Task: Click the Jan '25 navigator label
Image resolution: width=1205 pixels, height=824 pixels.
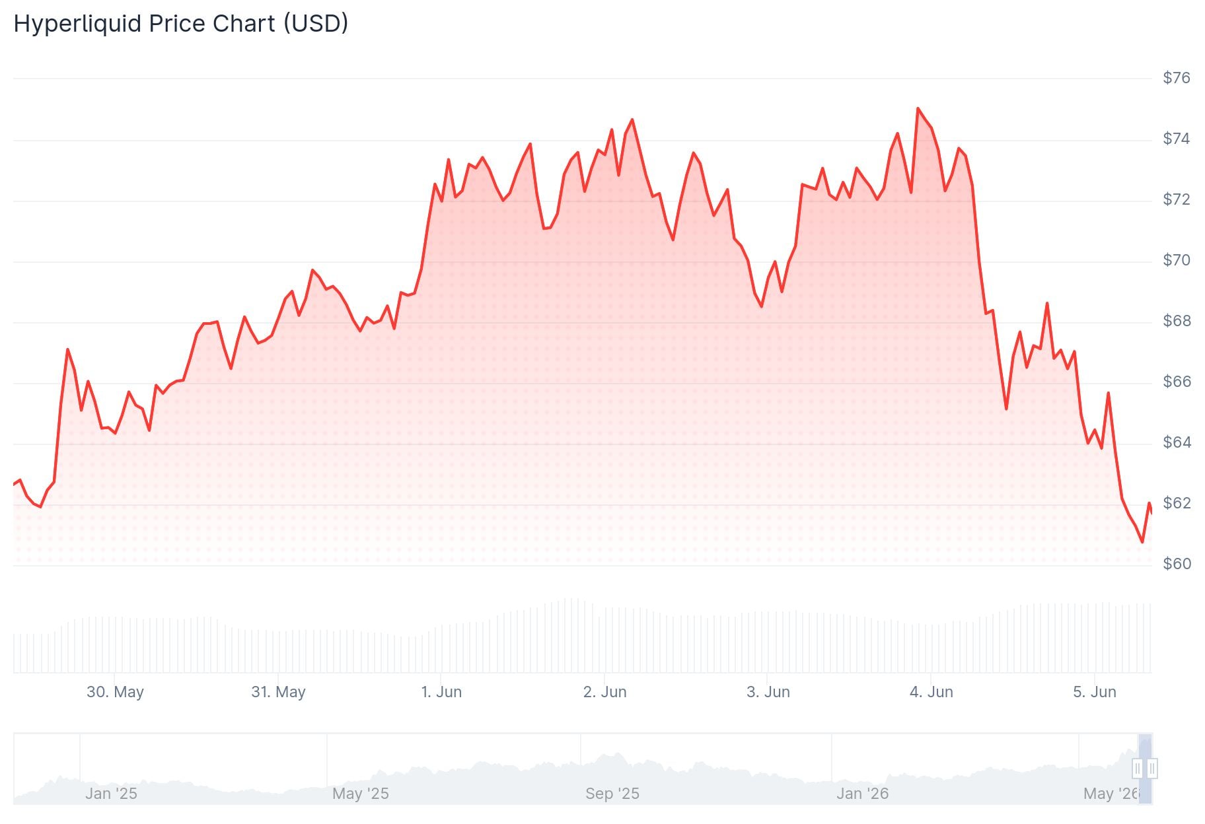Action: 111,794
